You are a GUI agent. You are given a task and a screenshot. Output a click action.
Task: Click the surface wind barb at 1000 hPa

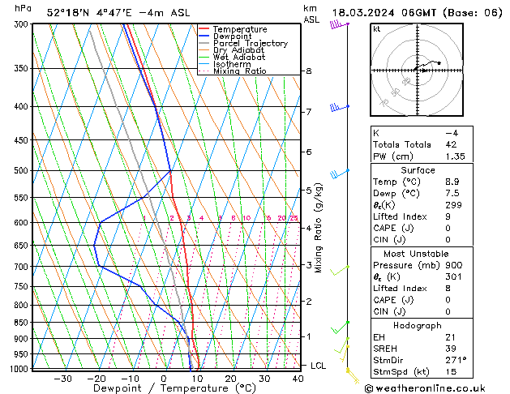click(x=353, y=376)
